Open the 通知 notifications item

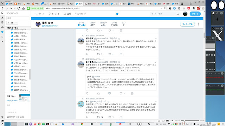(67, 14)
